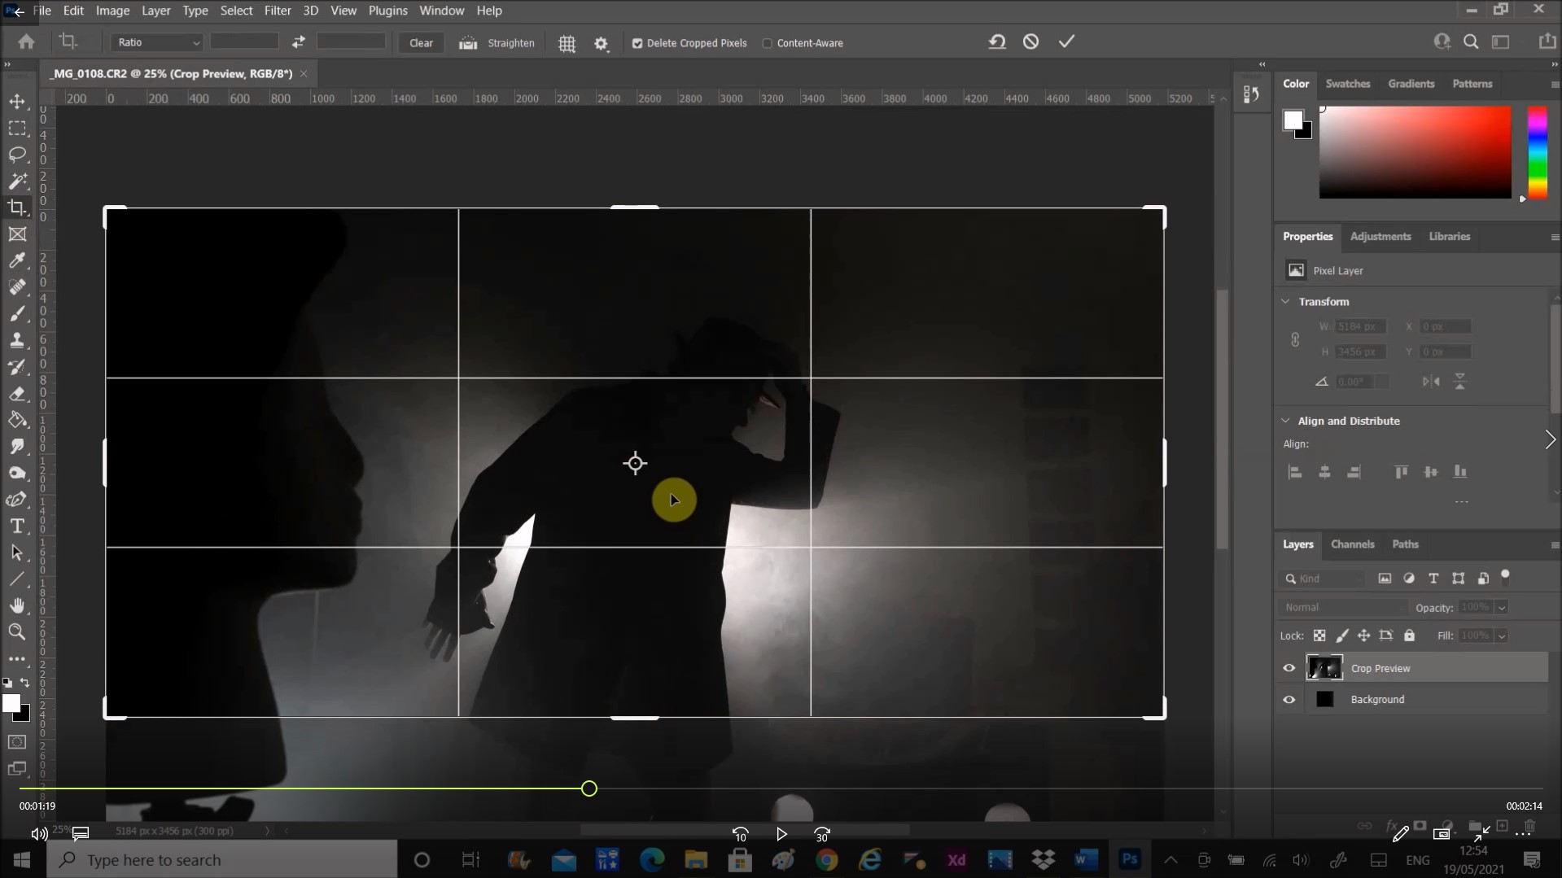Open the Filter menu
The image size is (1562, 878).
(x=277, y=11)
